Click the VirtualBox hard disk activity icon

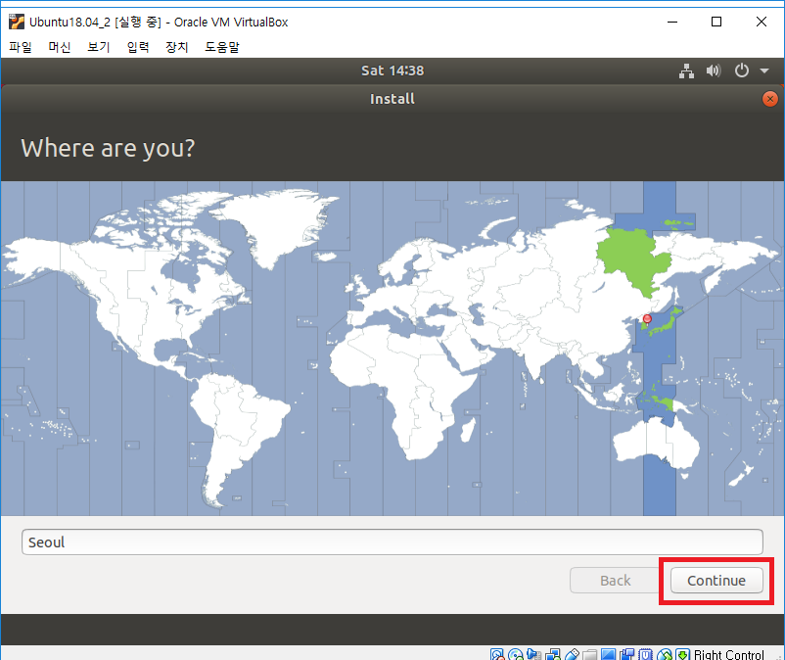coord(497,654)
